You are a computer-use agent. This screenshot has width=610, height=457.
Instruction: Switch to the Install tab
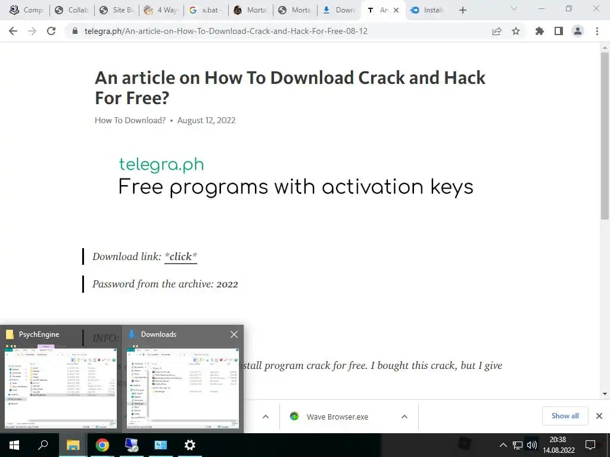coord(428,10)
